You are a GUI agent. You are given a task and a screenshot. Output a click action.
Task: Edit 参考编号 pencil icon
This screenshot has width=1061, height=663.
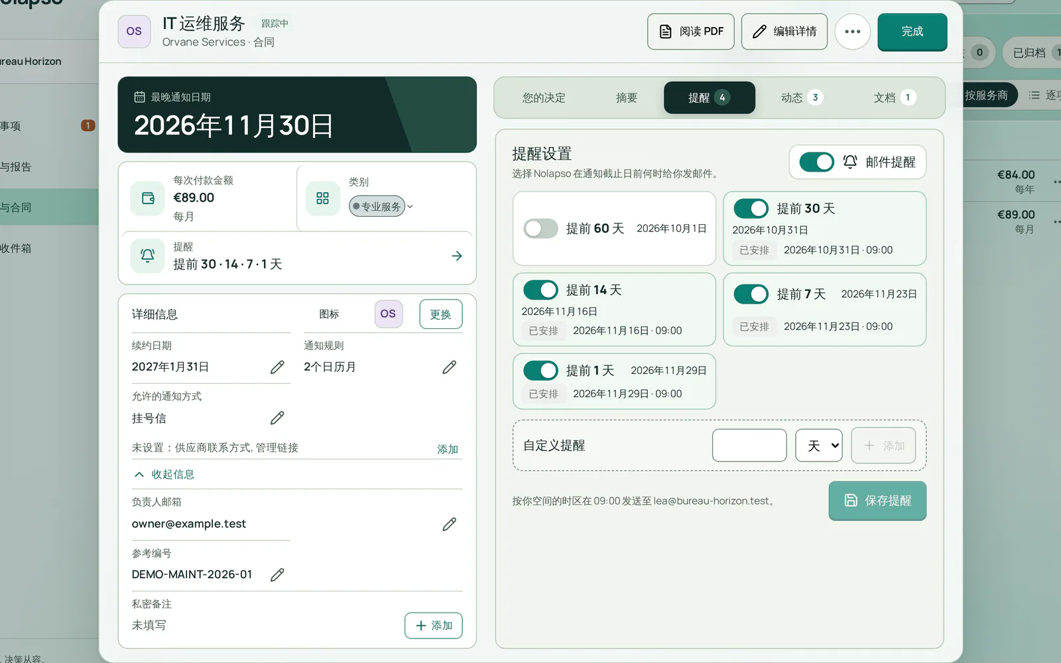(277, 575)
